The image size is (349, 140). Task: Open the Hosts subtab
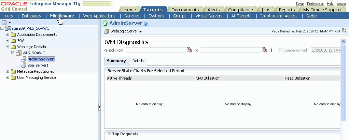click(x=8, y=16)
